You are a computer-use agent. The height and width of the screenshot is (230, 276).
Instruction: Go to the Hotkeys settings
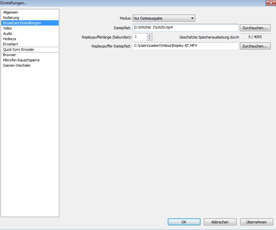(10, 39)
